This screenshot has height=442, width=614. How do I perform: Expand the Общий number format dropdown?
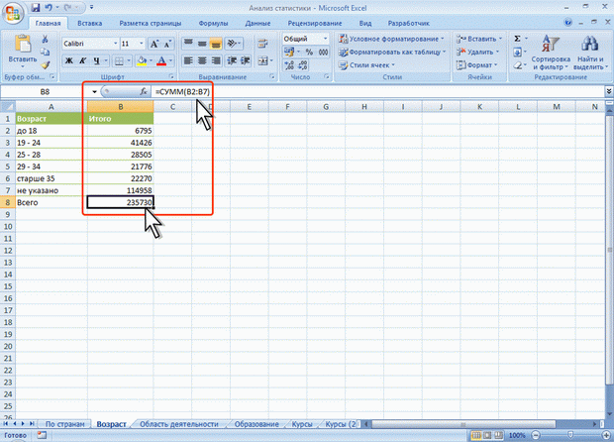tap(325, 39)
